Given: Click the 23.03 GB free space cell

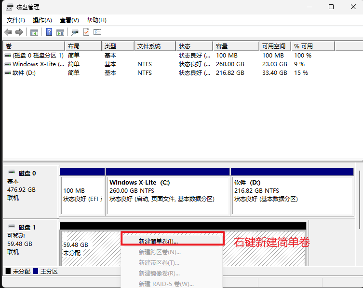Looking at the screenshot, I should click(x=275, y=64).
